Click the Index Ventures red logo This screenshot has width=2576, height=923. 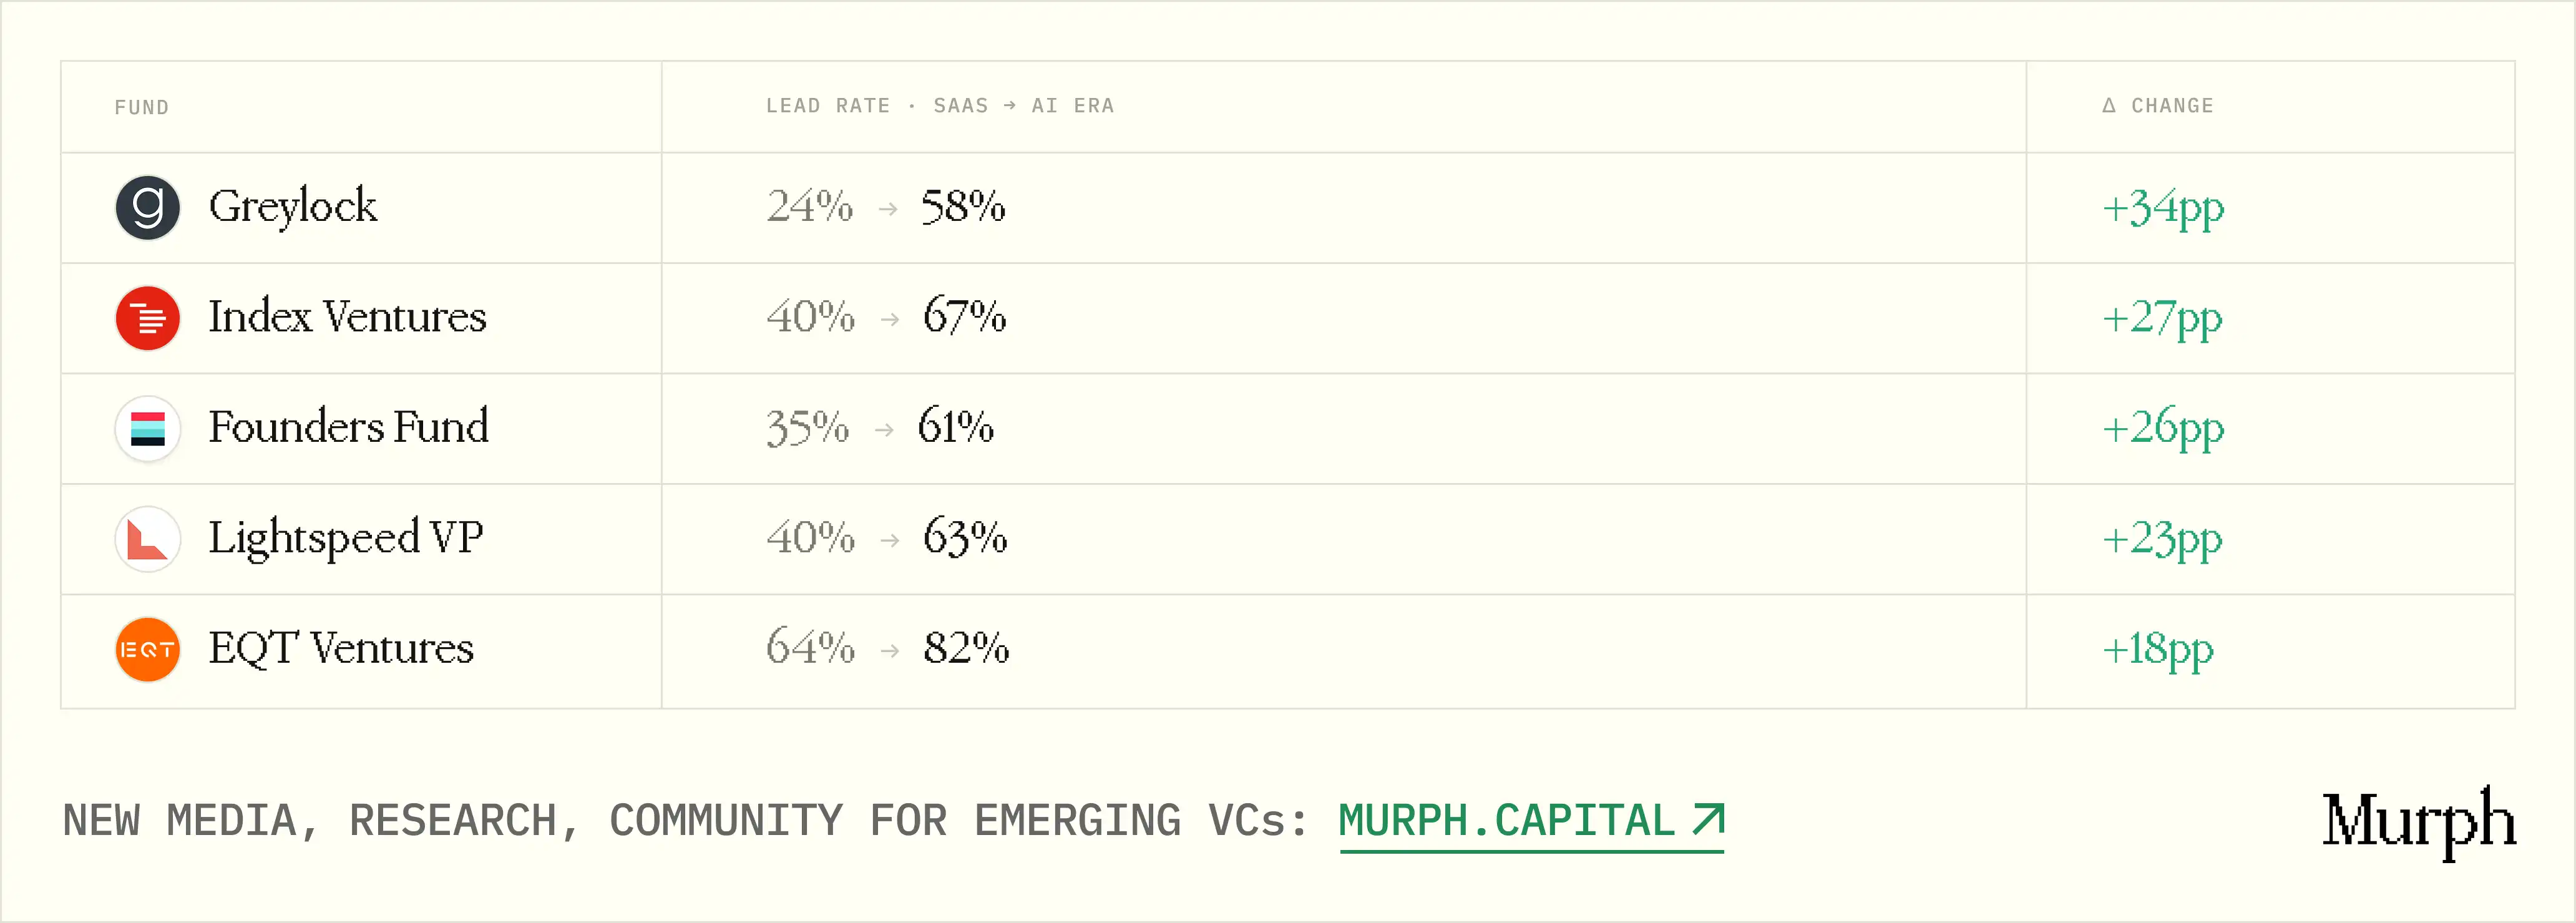(148, 318)
